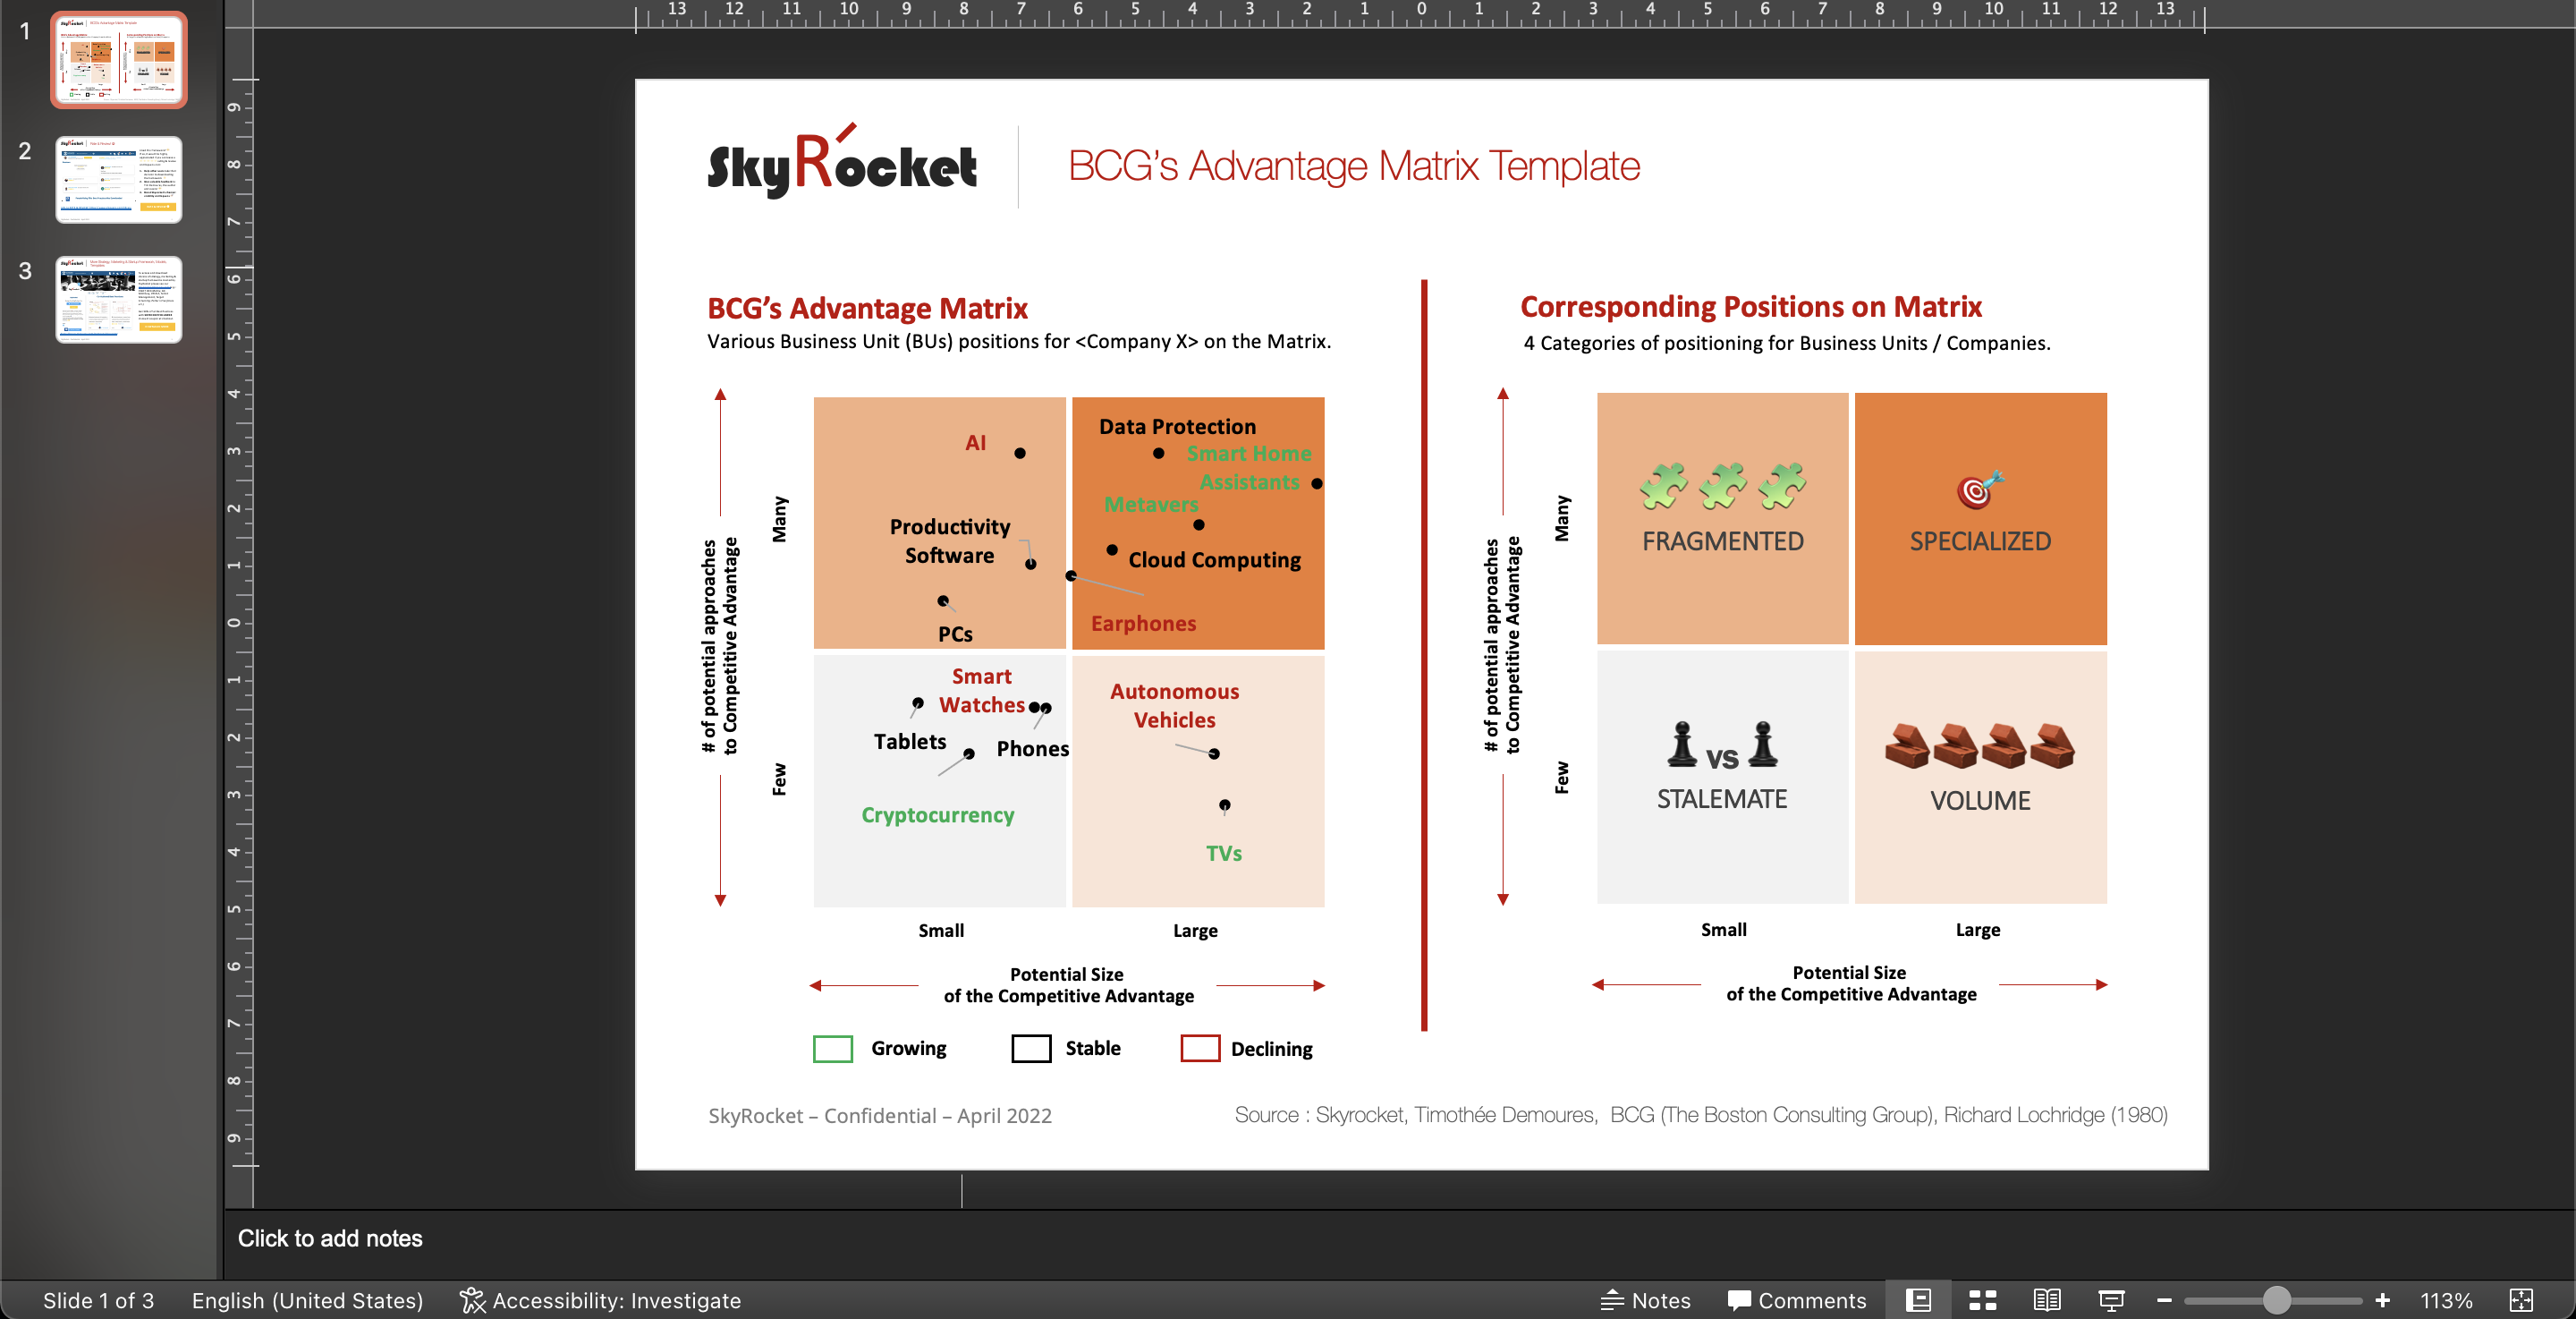The height and width of the screenshot is (1319, 2576).
Task: Select the SkyRocket logo on the slide
Action: [x=842, y=163]
